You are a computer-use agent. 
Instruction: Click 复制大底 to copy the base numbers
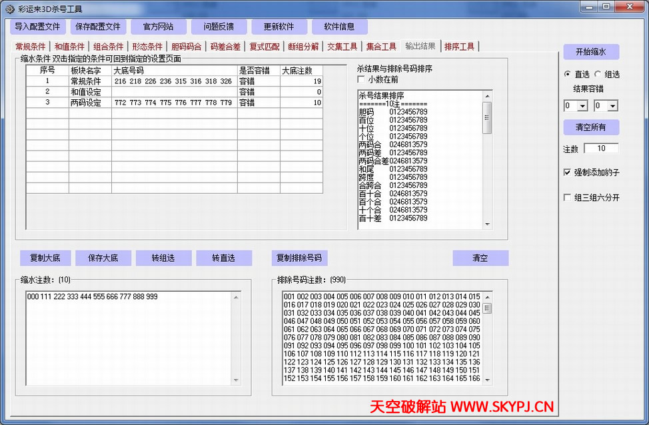(45, 258)
